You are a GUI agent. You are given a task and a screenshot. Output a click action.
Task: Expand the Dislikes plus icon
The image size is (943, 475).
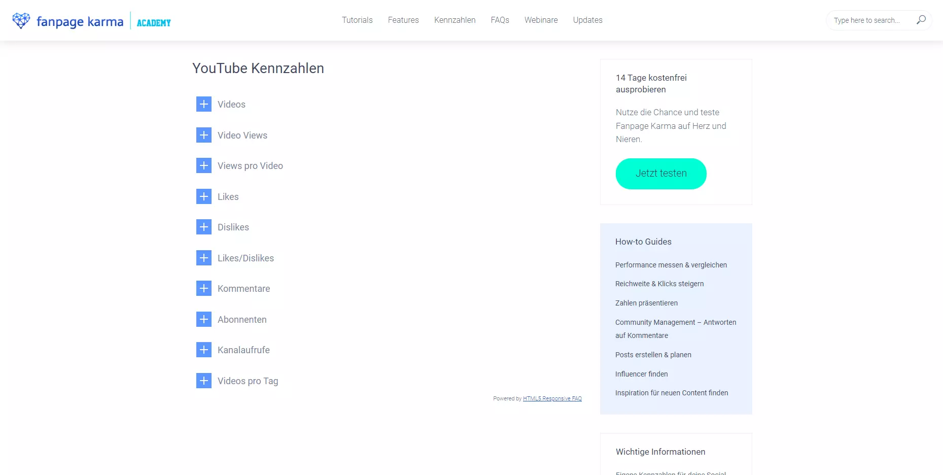click(204, 227)
